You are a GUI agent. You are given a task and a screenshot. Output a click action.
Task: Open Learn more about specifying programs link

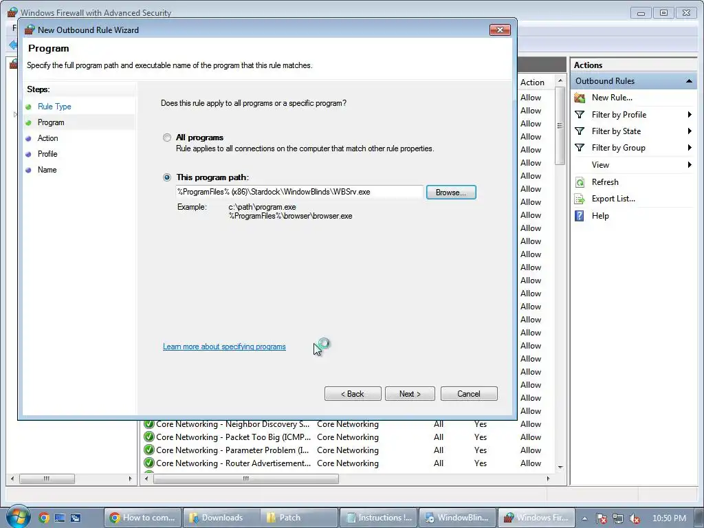[224, 346]
